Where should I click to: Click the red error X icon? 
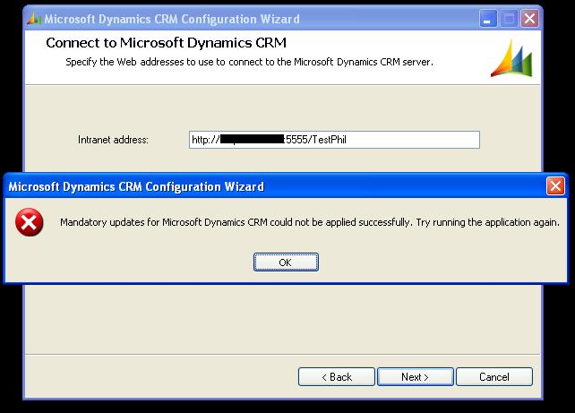pyautogui.click(x=30, y=222)
